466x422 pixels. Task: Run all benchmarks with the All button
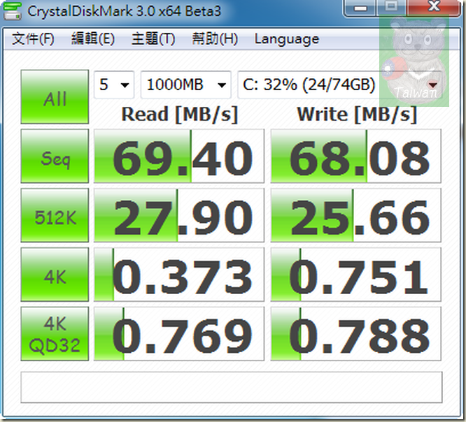[x=55, y=96]
